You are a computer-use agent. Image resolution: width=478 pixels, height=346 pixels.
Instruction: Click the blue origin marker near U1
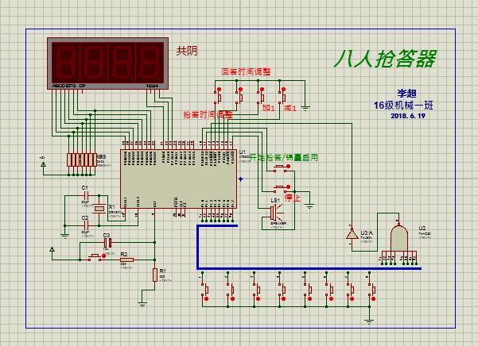[241, 179]
